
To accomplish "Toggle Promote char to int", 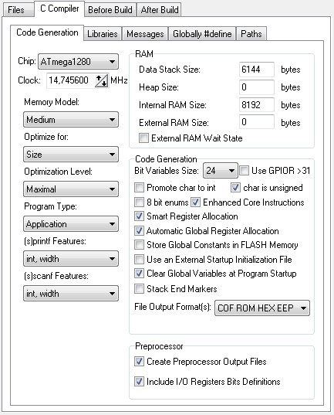I will tap(140, 188).
